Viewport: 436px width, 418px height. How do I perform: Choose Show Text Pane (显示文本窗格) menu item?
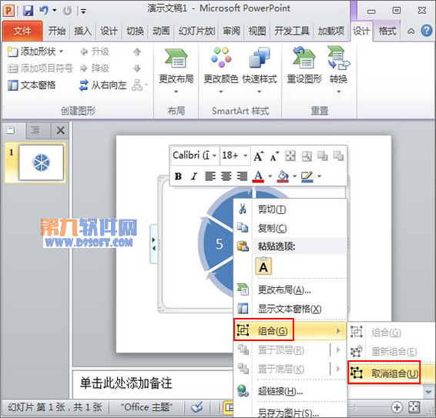290,309
